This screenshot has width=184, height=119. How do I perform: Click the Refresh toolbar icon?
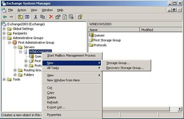[x=65, y=17]
